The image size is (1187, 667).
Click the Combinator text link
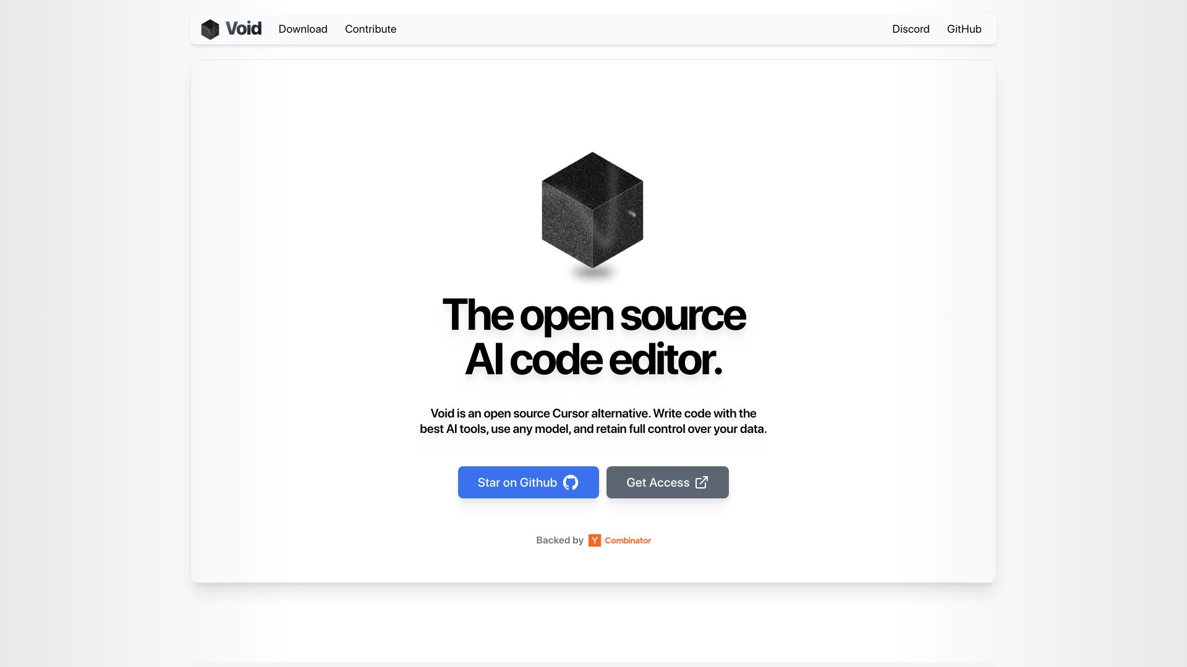tap(628, 540)
